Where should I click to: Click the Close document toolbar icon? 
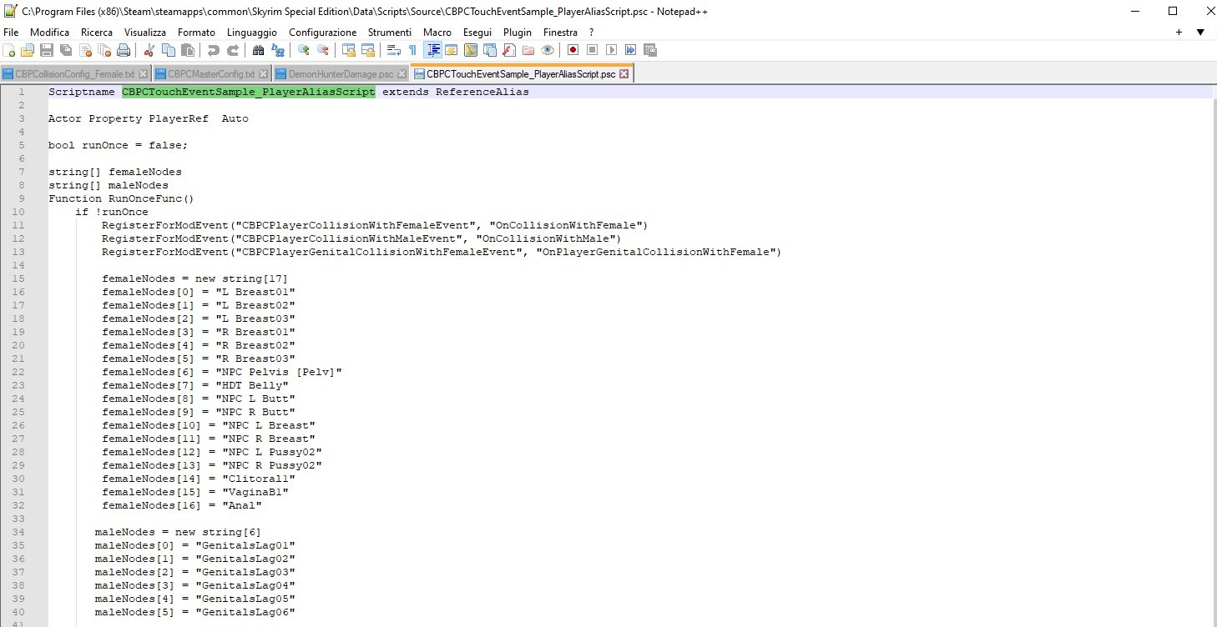click(86, 50)
